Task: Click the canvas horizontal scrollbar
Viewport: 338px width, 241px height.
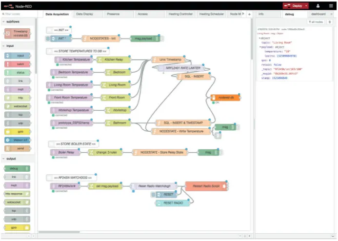Action: click(x=59, y=232)
